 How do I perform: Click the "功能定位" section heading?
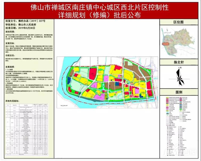[x=10, y=56]
